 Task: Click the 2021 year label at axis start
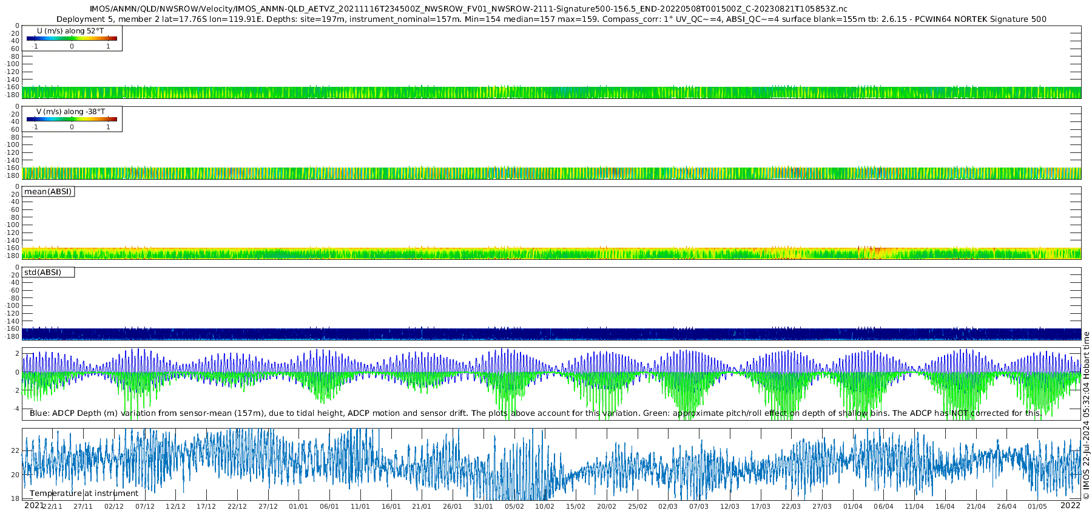pos(34,506)
